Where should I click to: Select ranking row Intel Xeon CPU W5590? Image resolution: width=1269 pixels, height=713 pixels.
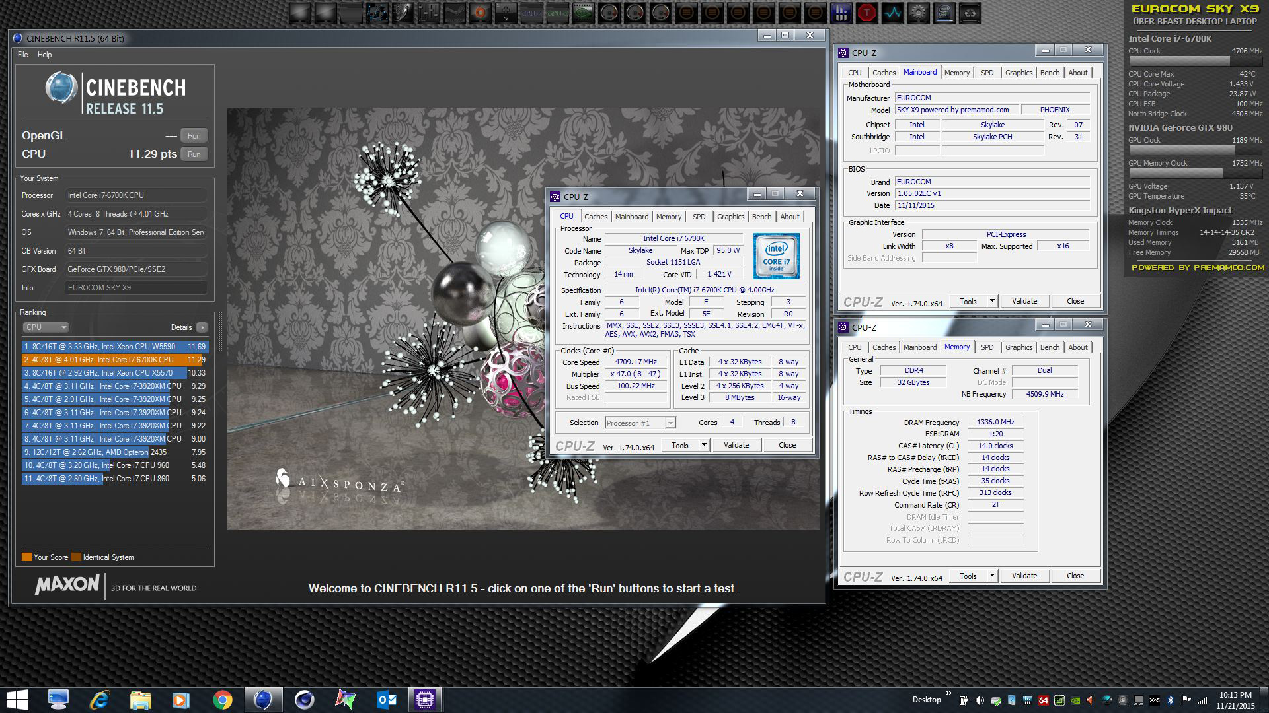click(x=115, y=347)
